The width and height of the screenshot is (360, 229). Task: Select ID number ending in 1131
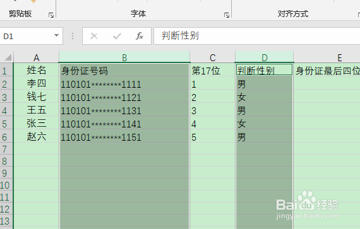(x=124, y=110)
